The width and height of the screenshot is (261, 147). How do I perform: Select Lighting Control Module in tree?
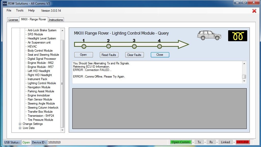pyautogui.click(x=42, y=83)
